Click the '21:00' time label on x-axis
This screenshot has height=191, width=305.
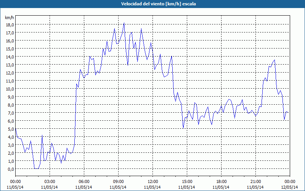pyautogui.click(x=255, y=182)
